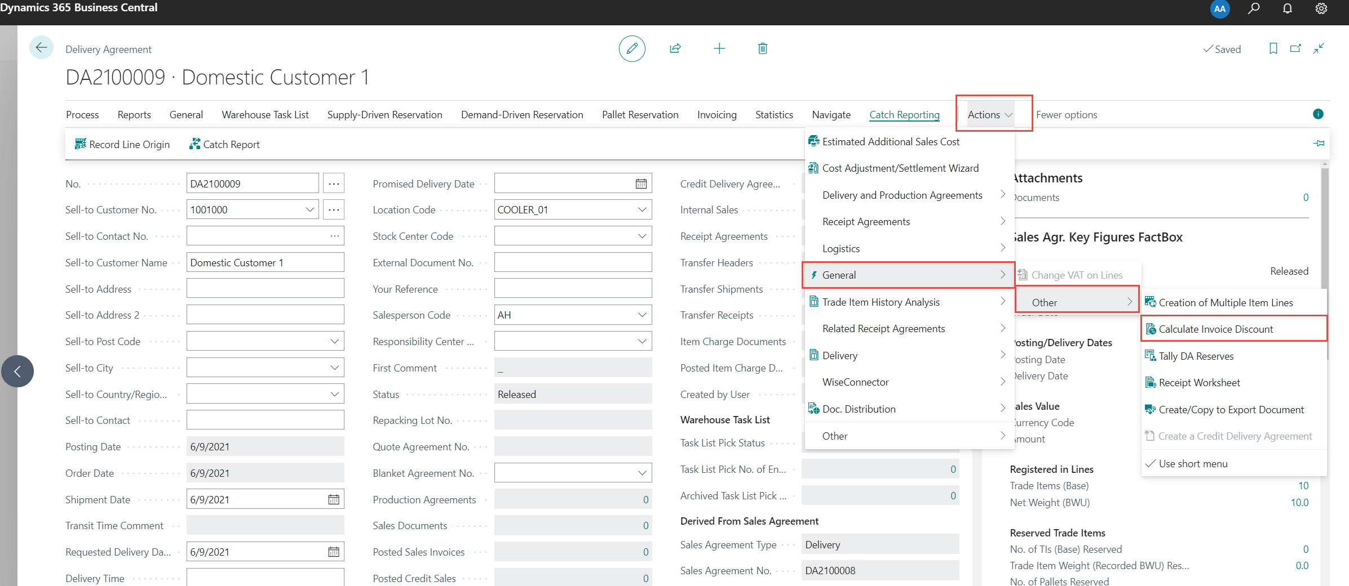The height and width of the screenshot is (586, 1349).
Task: Click the search magnifier icon
Action: point(1253,8)
